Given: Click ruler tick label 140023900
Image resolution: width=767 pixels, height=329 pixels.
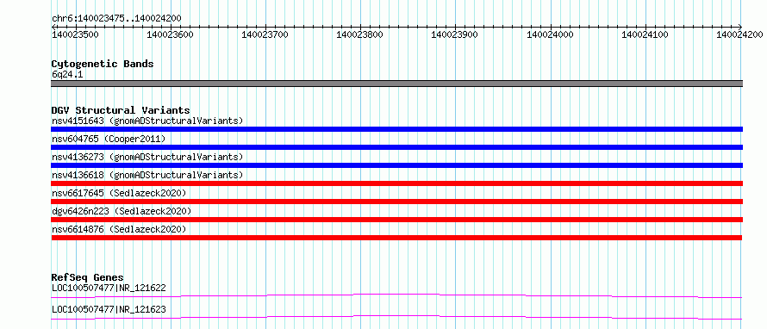Looking at the screenshot, I should click(x=455, y=34).
